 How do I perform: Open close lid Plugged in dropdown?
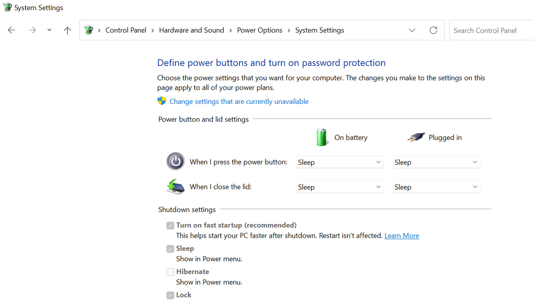coord(437,187)
